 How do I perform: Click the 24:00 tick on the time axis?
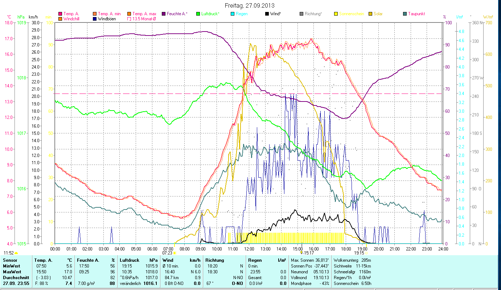pyautogui.click(x=443, y=249)
